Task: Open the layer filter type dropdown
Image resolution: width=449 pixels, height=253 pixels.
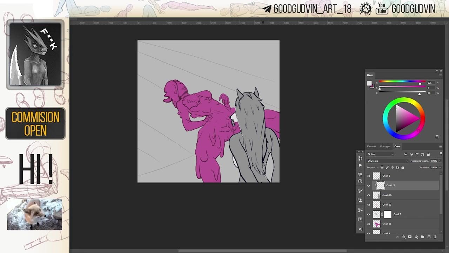Action: pos(380,154)
